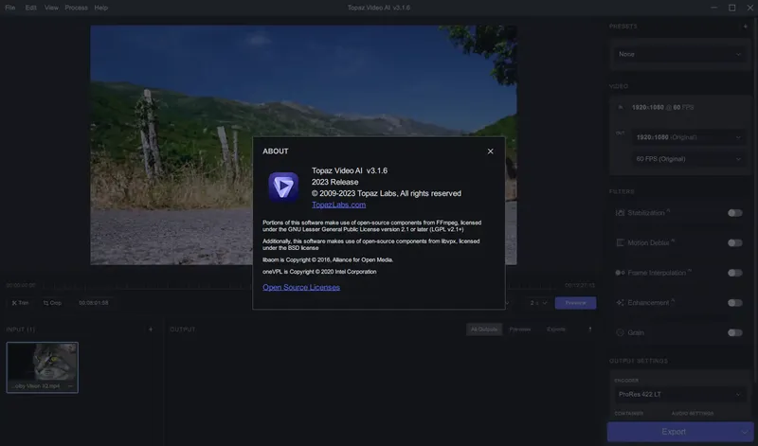Add a new preset with plus icon
Image resolution: width=758 pixels, height=446 pixels.
pyautogui.click(x=745, y=27)
